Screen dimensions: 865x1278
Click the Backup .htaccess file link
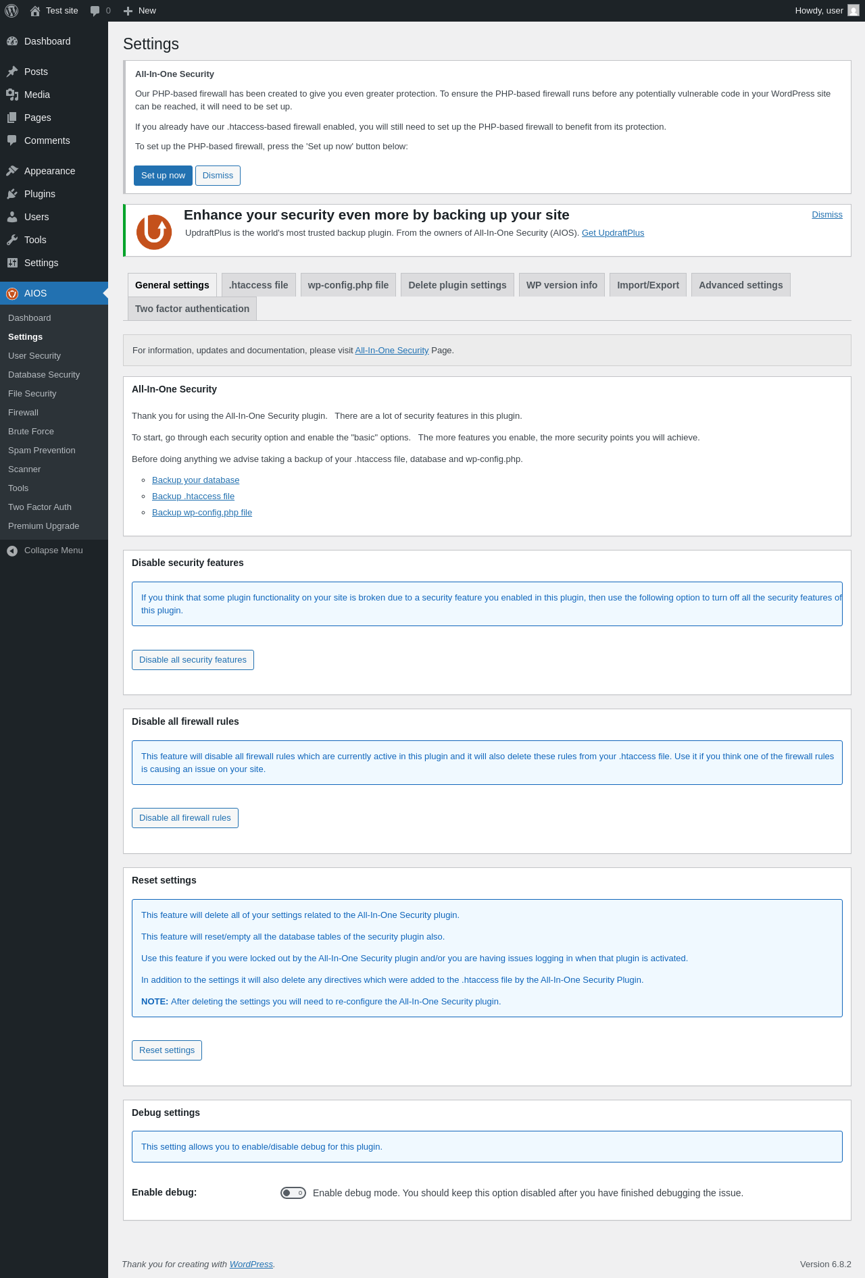193,496
